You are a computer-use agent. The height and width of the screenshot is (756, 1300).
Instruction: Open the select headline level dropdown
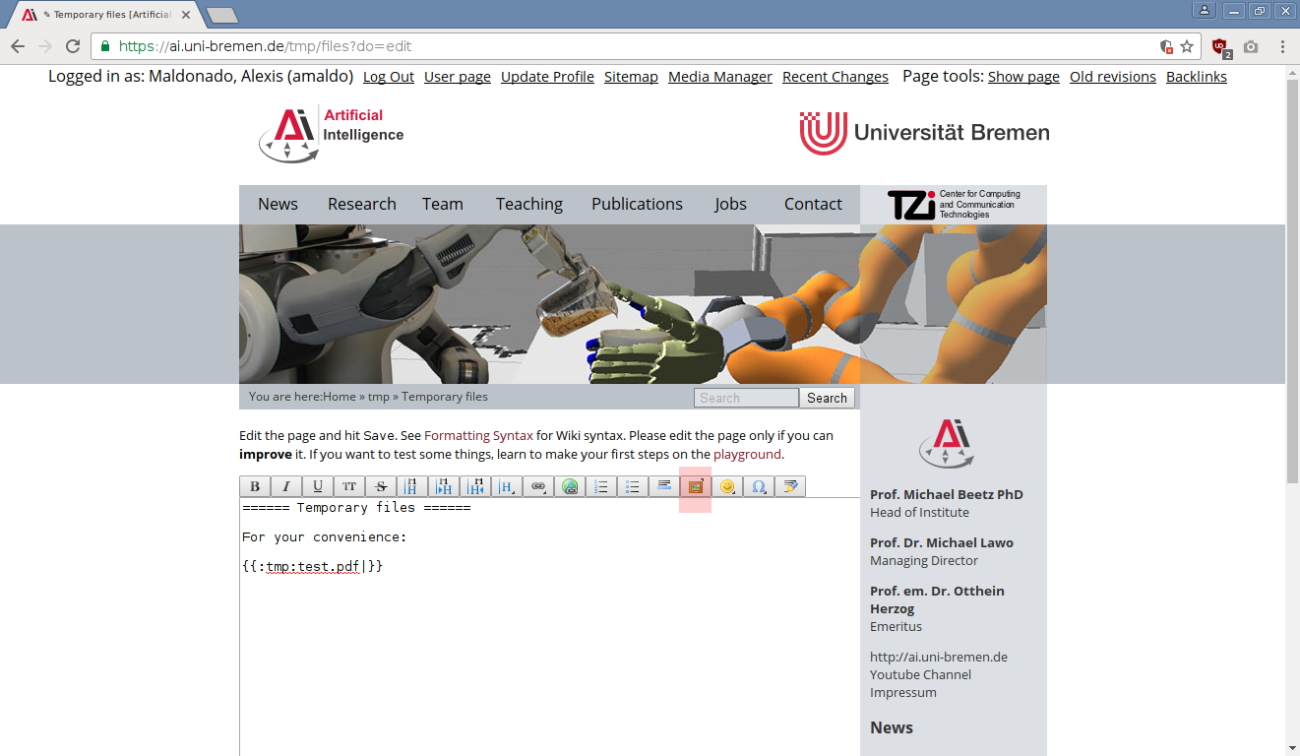click(506, 486)
